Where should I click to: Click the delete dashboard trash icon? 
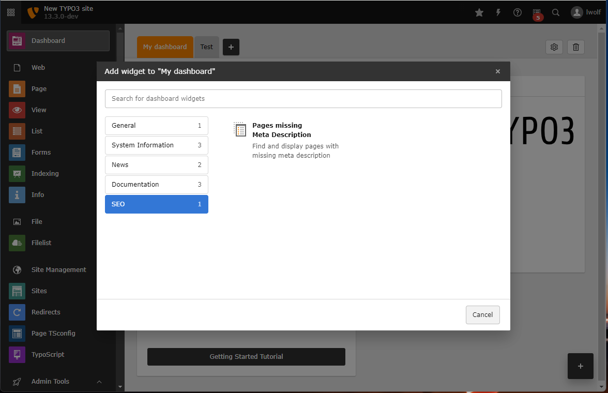pos(576,47)
